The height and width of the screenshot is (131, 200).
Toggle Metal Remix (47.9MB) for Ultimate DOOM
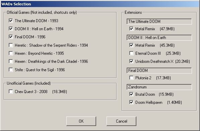[131, 29]
